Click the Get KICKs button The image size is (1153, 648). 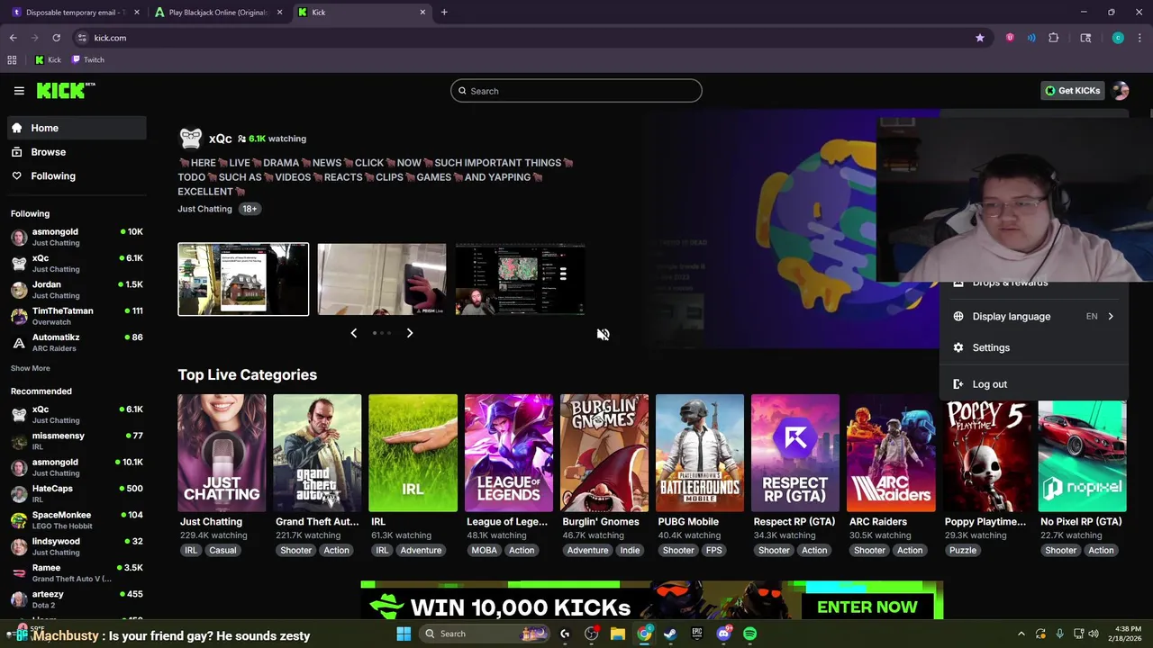point(1072,91)
